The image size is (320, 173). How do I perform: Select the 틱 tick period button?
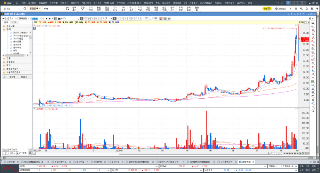(x=103, y=19)
